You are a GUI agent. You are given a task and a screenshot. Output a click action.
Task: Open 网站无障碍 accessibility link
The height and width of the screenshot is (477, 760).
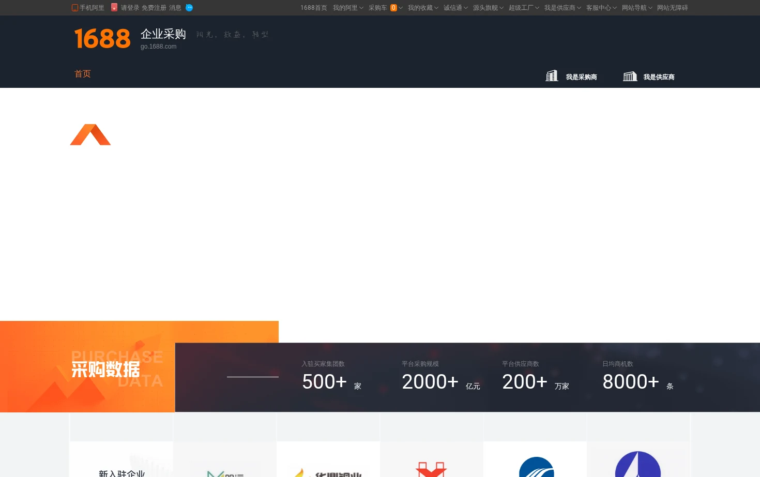(673, 8)
